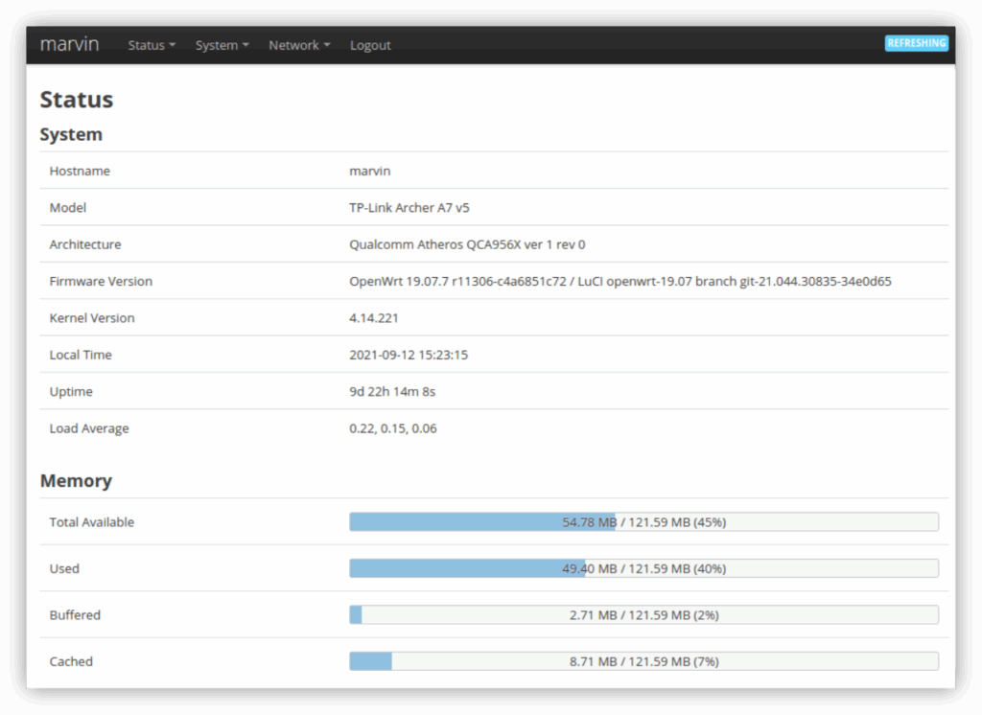This screenshot has width=982, height=715.
Task: Click the Used memory progress bar
Action: [x=643, y=568]
